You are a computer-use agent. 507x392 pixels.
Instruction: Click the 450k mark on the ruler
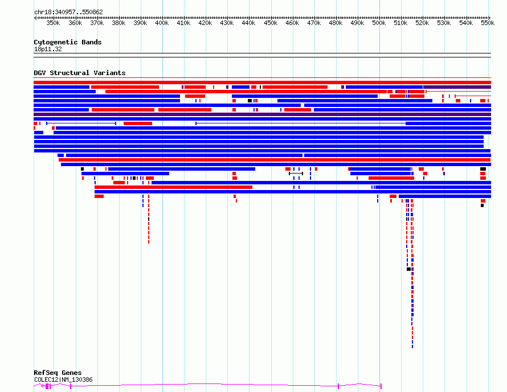coord(271,23)
